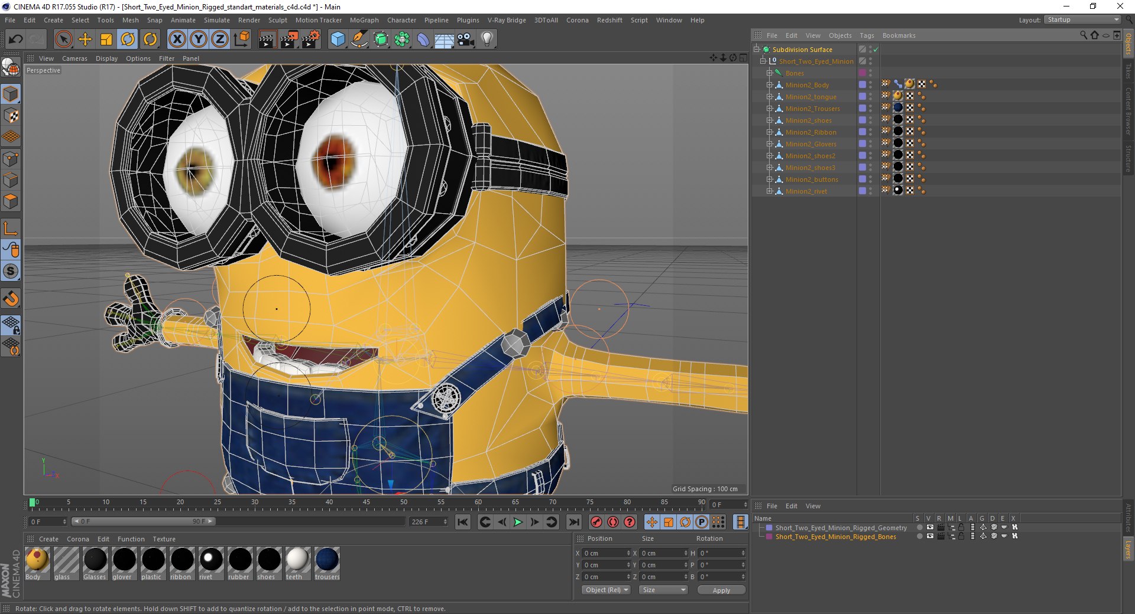Click Record Active Objects key icon
The image size is (1135, 614).
pos(596,522)
